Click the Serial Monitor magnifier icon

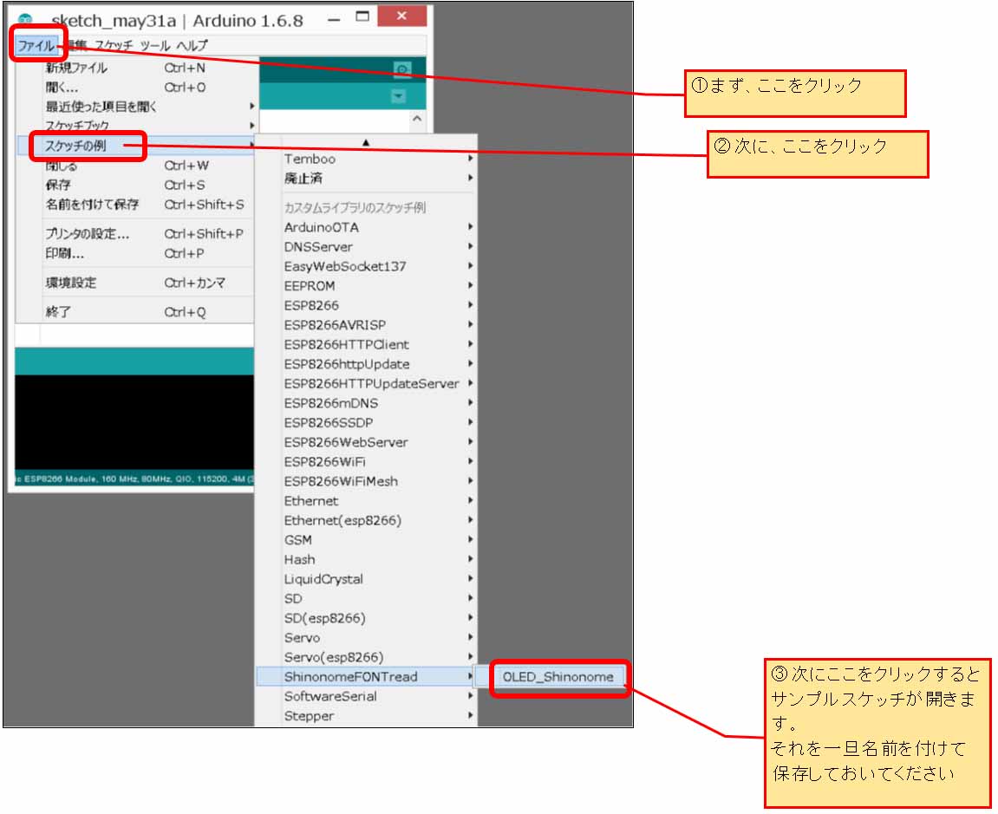tap(402, 68)
